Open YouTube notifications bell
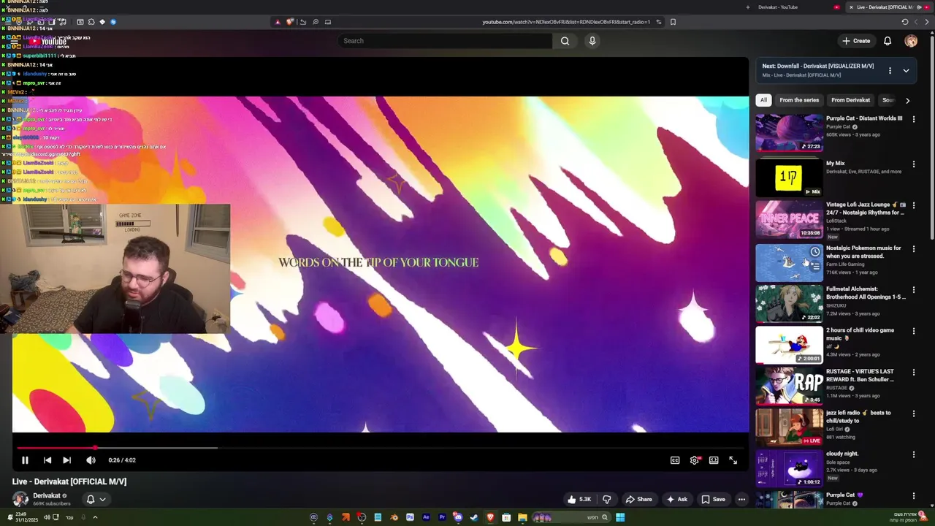The height and width of the screenshot is (526, 935). point(888,41)
